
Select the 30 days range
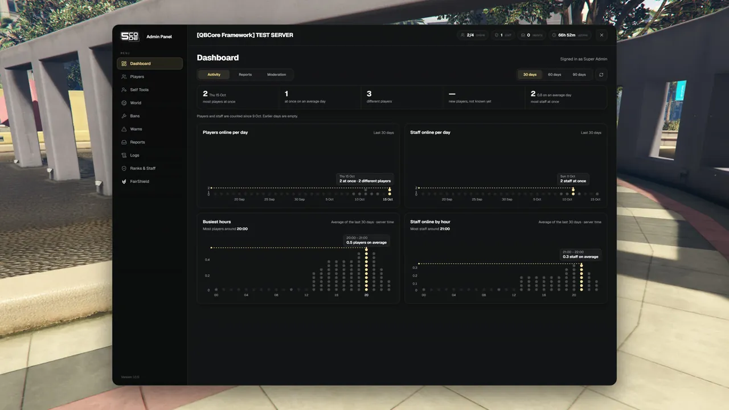[530, 75]
